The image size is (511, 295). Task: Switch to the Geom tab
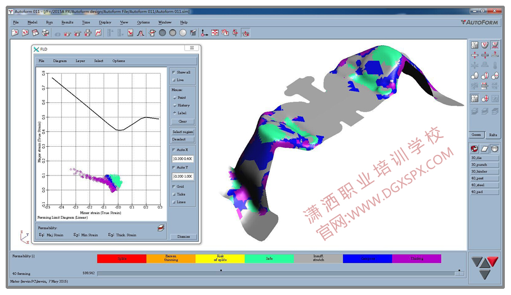click(x=476, y=135)
